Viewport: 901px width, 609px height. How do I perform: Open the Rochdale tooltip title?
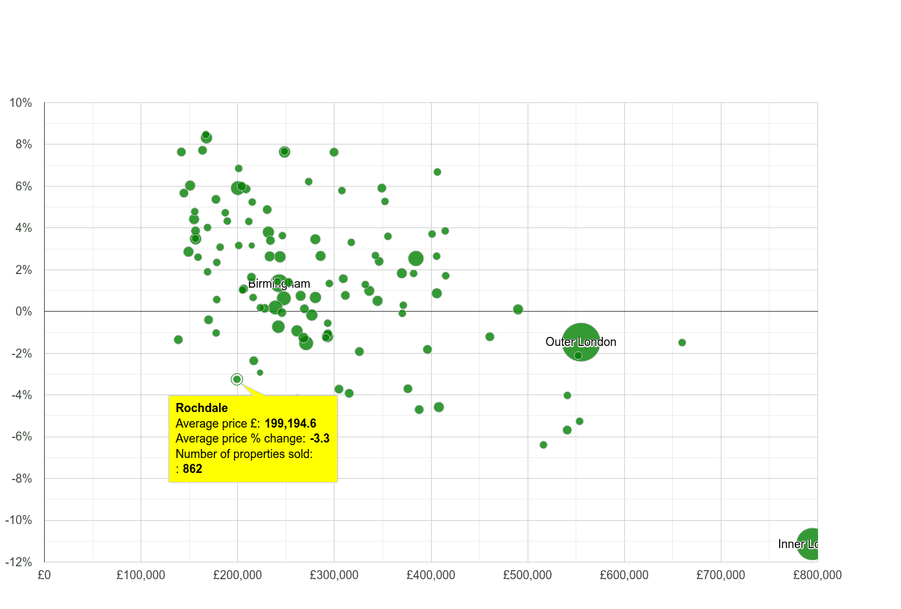201,408
